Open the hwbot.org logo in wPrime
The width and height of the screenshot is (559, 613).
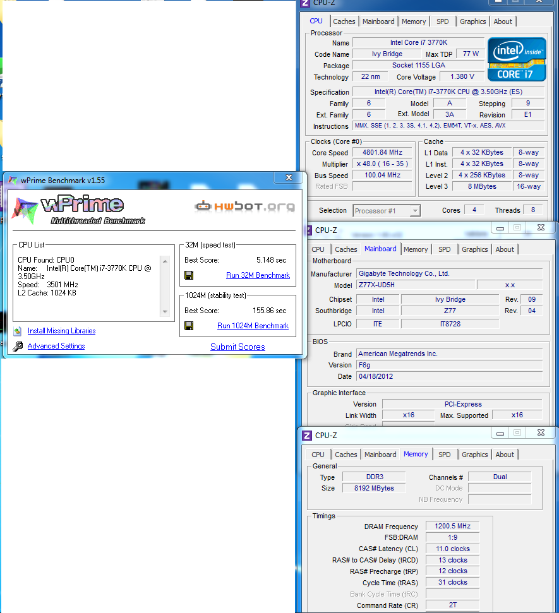point(245,206)
